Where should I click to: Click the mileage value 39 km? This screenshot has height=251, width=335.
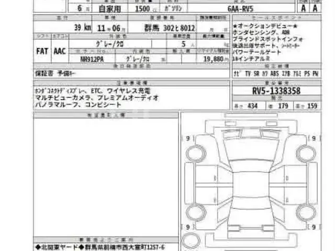(83, 28)
